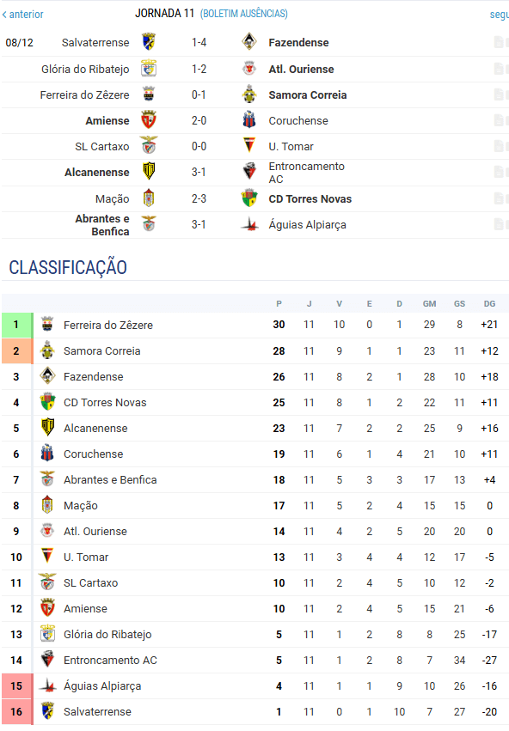Go to the anterior matchday
509x731 pixels.
(x=23, y=15)
